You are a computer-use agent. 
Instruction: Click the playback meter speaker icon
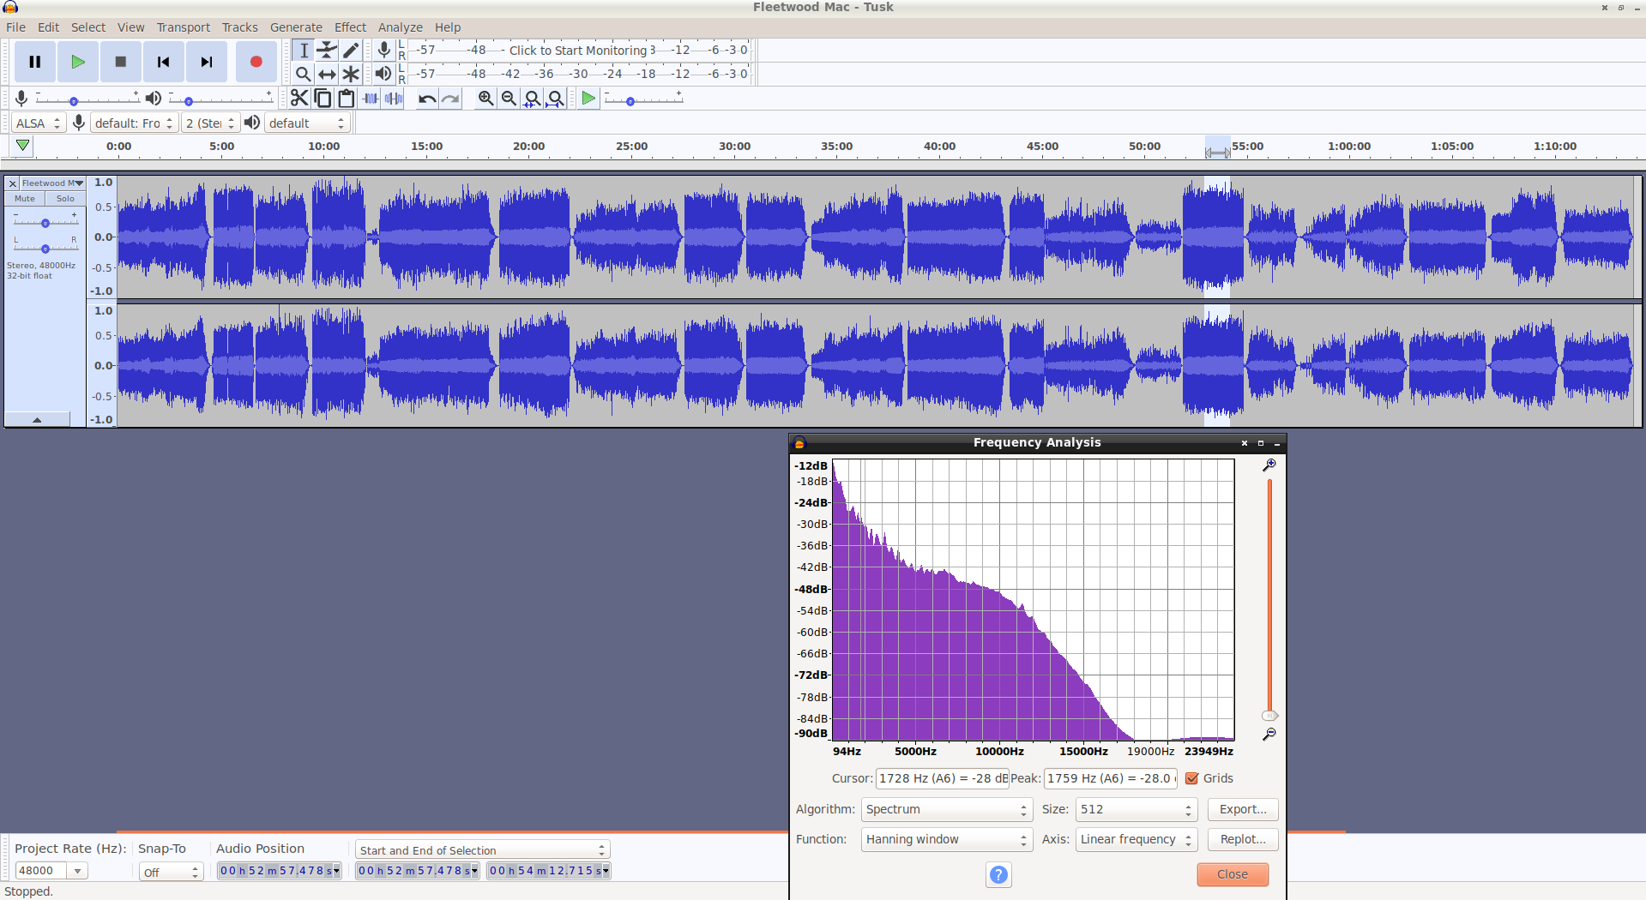tap(383, 74)
